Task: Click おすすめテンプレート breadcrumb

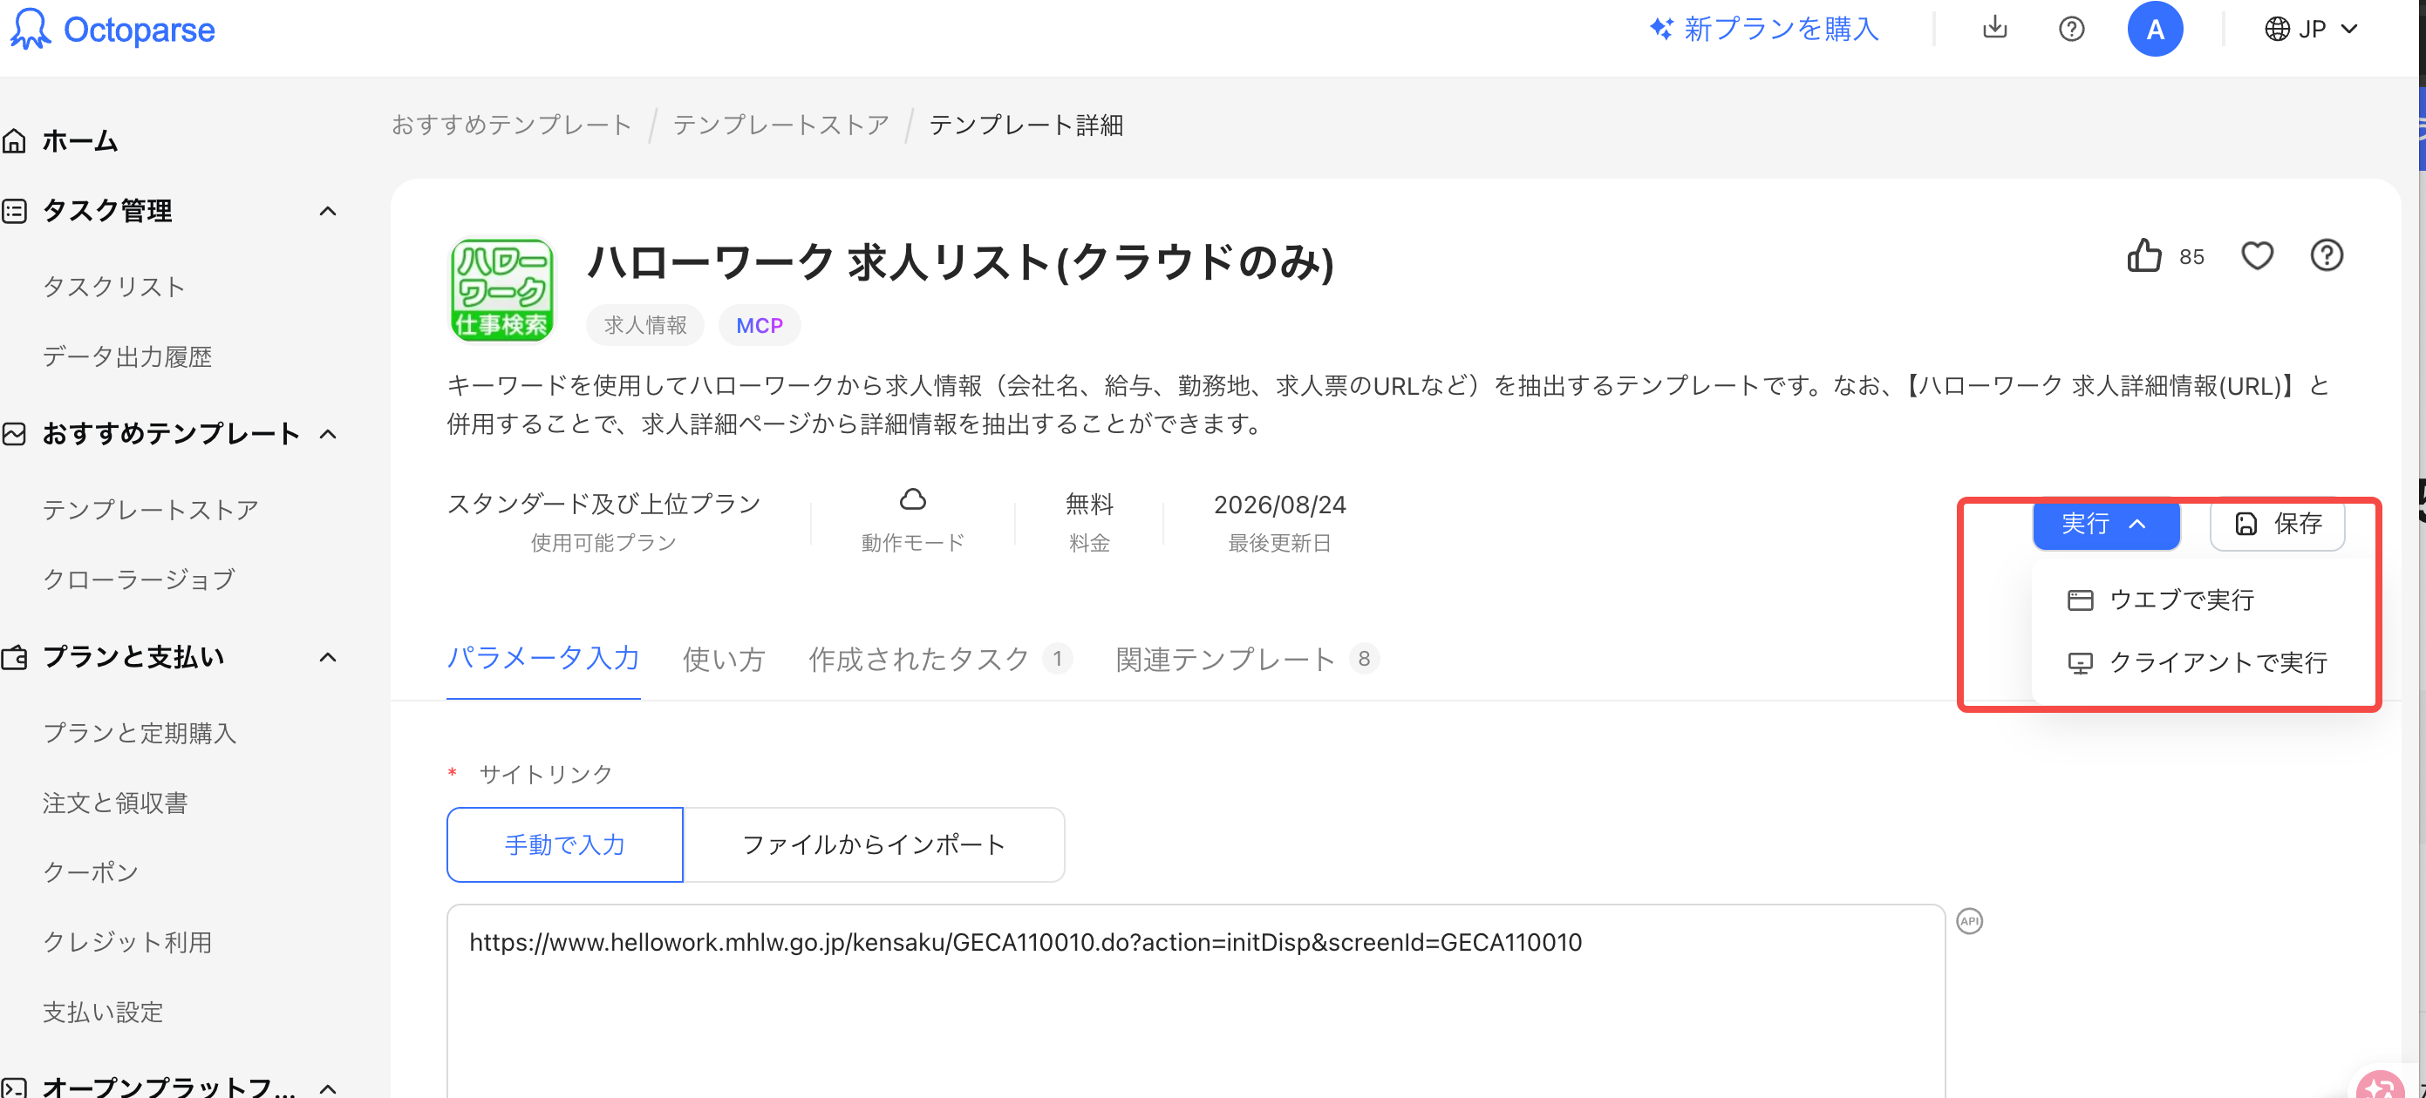Action: coord(511,125)
